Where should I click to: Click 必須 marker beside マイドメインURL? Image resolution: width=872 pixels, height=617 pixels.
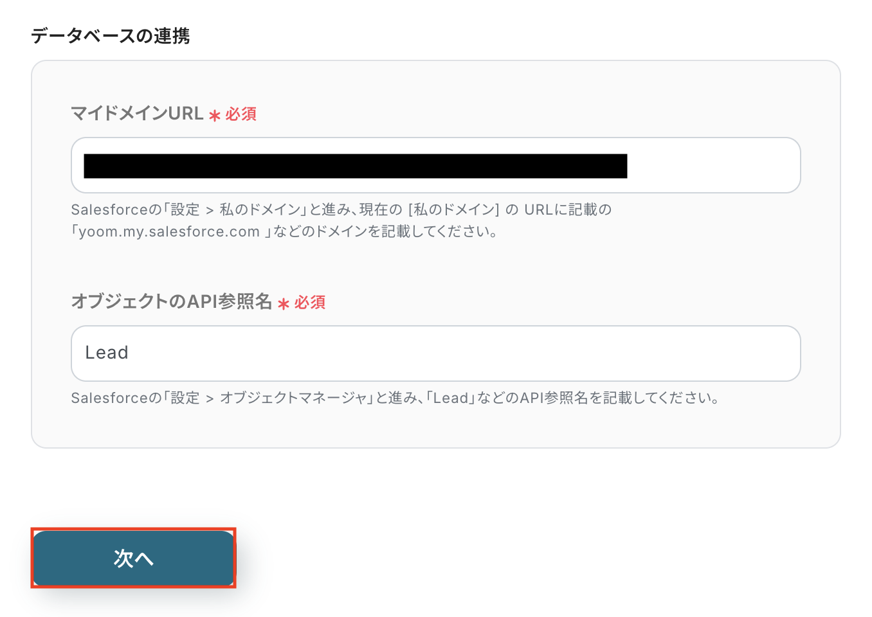point(241,114)
